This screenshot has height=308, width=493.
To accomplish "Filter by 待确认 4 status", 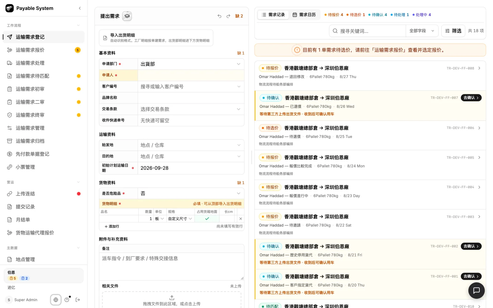I will (x=378, y=15).
